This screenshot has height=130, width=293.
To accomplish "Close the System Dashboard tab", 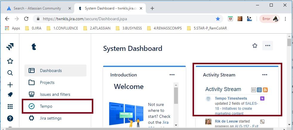I will pyautogui.click(x=141, y=8).
